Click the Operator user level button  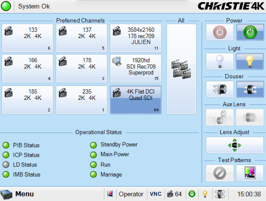(x=131, y=194)
